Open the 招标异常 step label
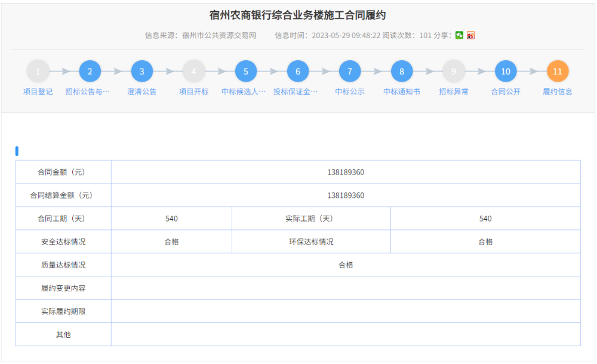 (x=454, y=92)
